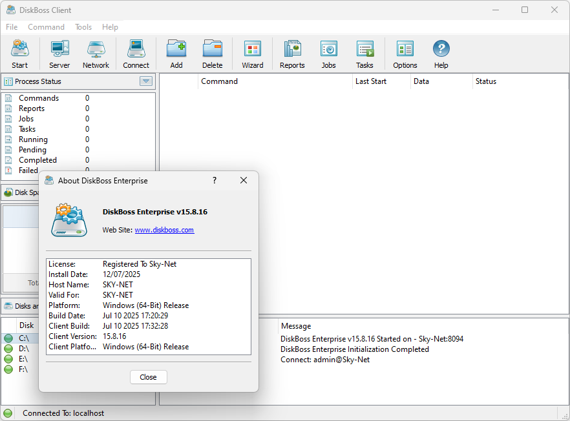This screenshot has height=421, width=570.
Task: Click the Reports status row icon
Action: (8, 108)
